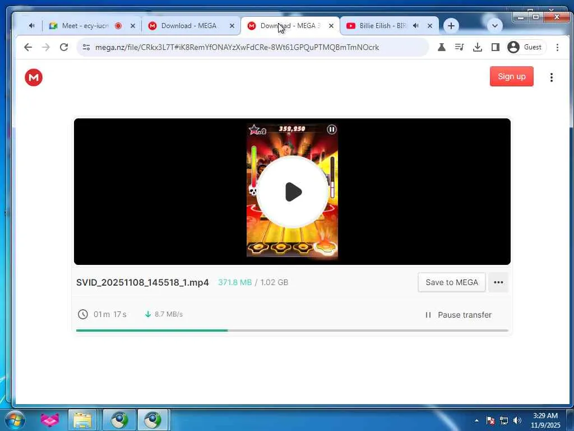This screenshot has height=431, width=574.
Task: Click the leftmost tab's speaker icon
Action: [x=32, y=26]
